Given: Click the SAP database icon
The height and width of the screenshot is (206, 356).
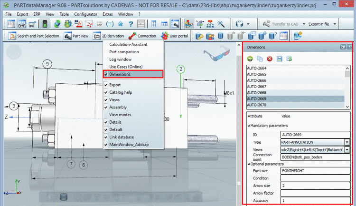Looking at the screenshot, I should point(298,36).
